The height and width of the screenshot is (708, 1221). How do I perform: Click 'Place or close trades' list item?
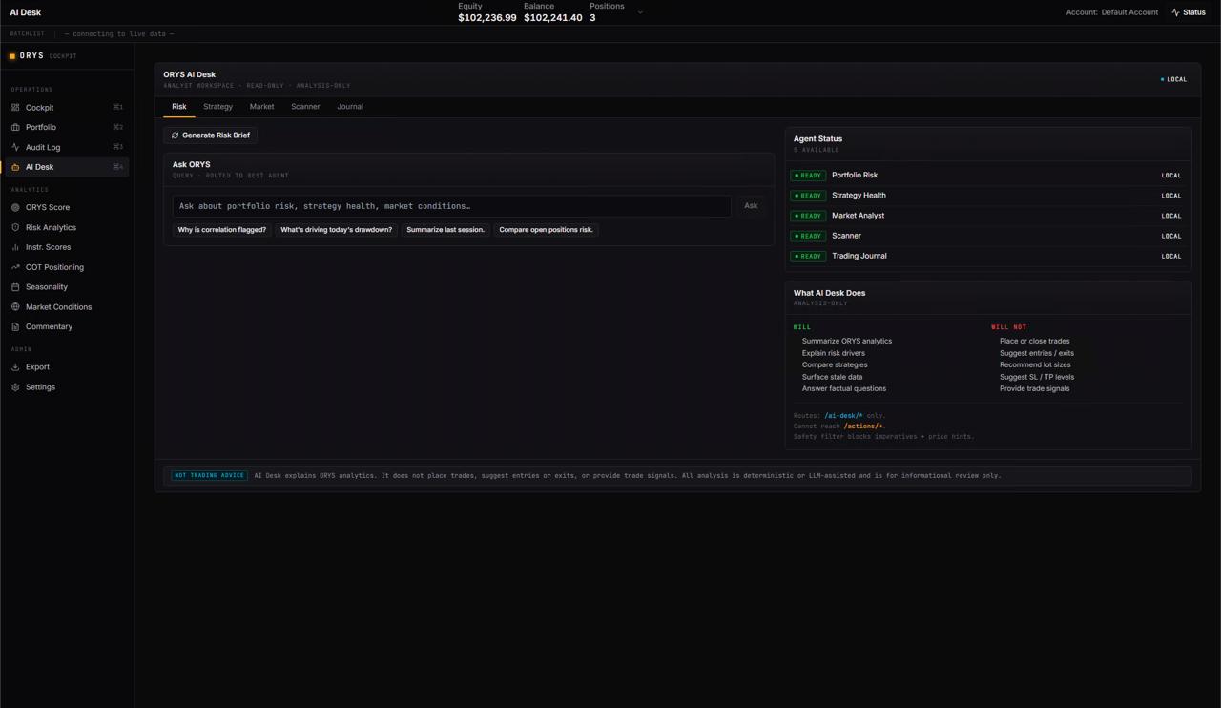tap(1035, 341)
